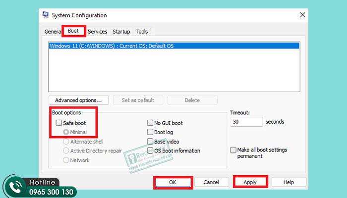Click the Timeout seconds input field
The height and width of the screenshot is (198, 347).
246,122
